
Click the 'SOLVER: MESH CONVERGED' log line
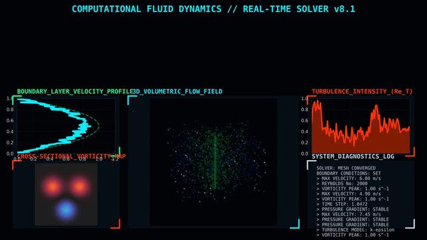pos(346,168)
